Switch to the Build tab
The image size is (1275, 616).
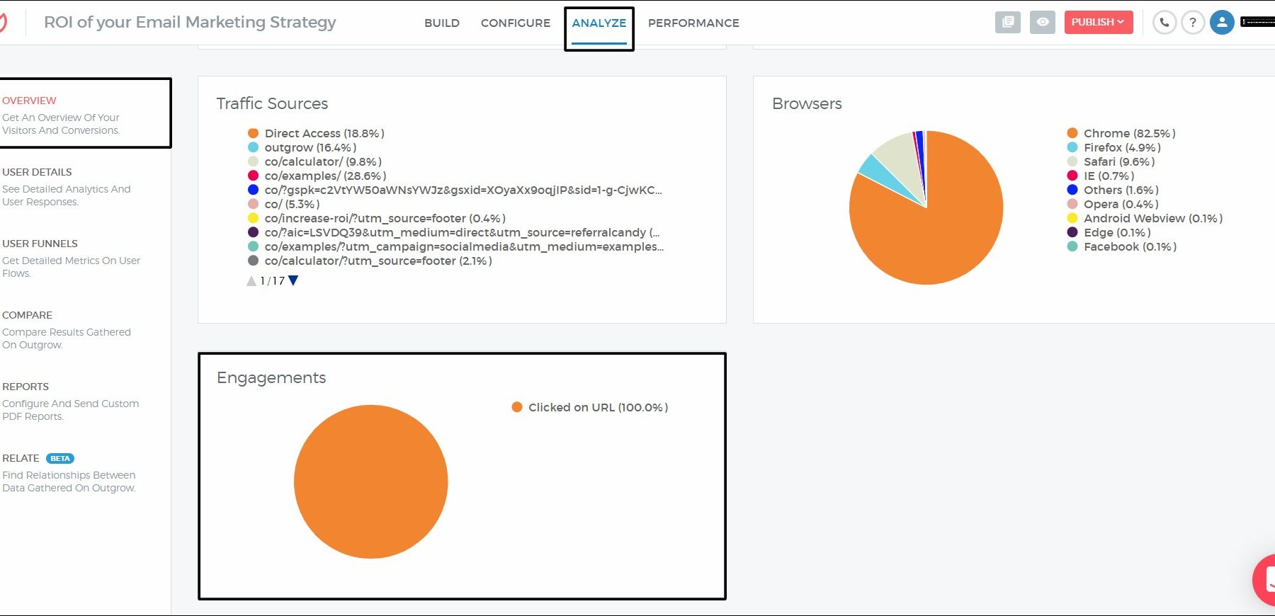(x=442, y=23)
